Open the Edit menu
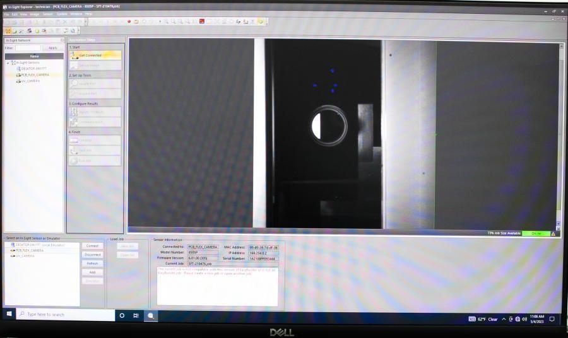568x338 pixels. pos(15,15)
